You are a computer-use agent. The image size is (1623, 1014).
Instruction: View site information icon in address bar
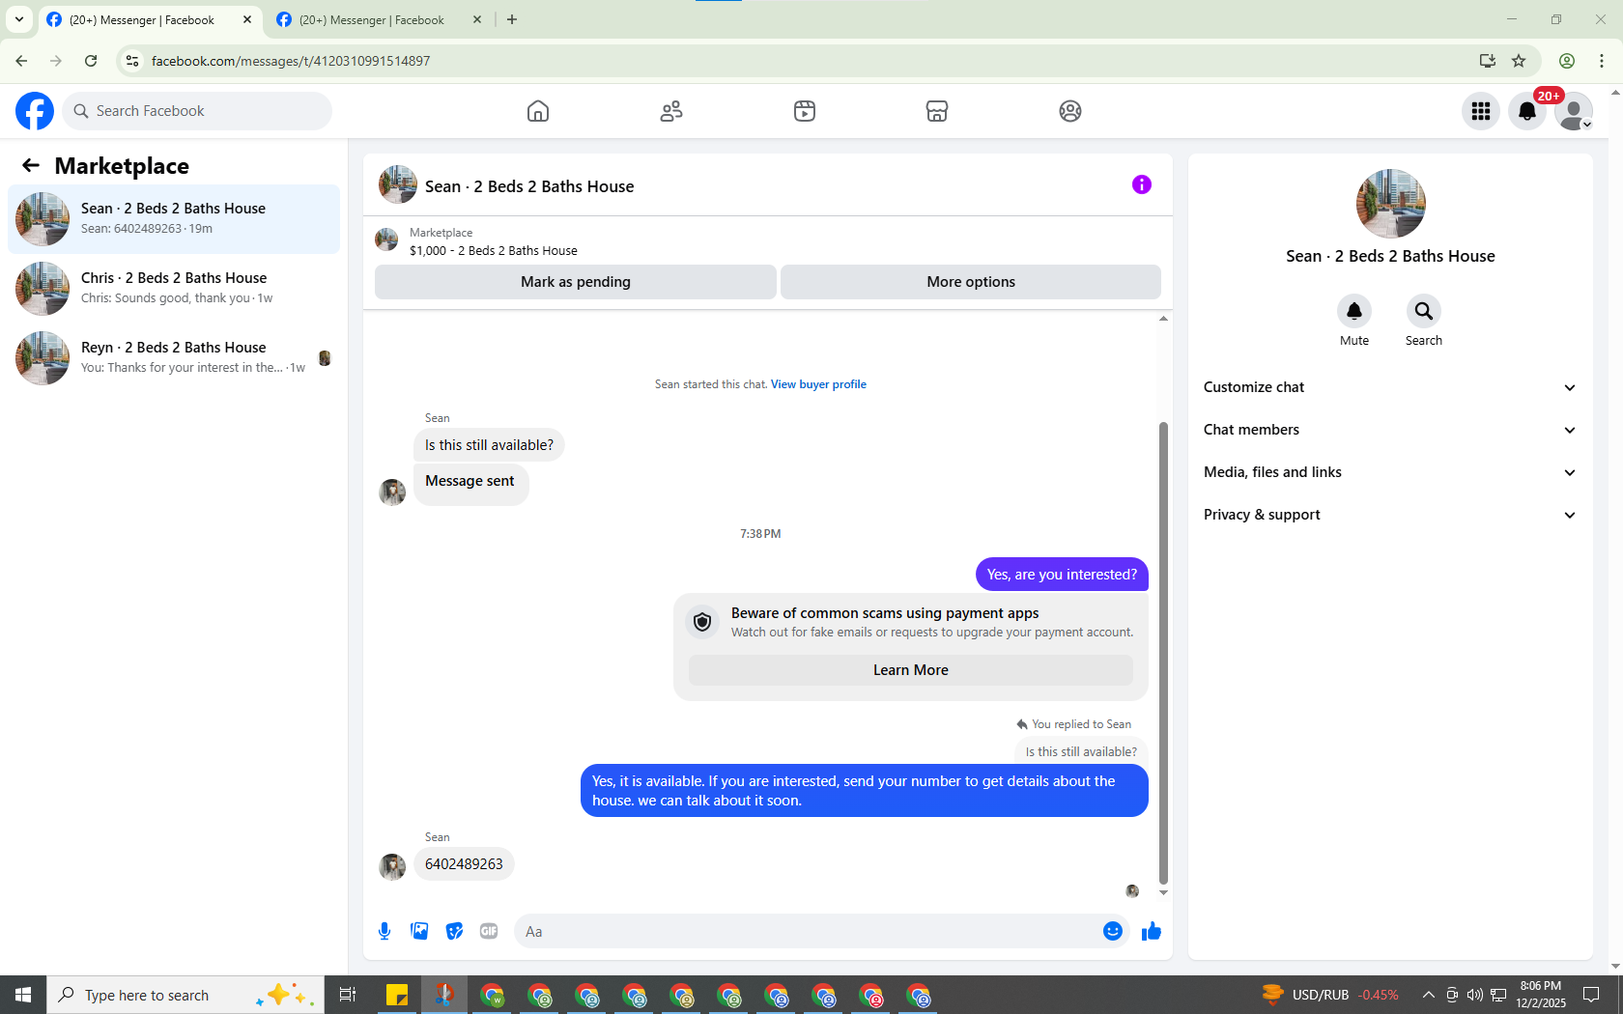[132, 61]
